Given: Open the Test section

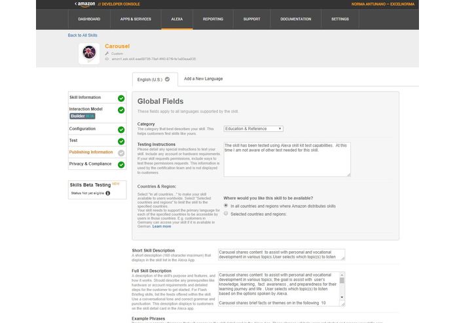Looking at the screenshot, I should pos(73,140).
